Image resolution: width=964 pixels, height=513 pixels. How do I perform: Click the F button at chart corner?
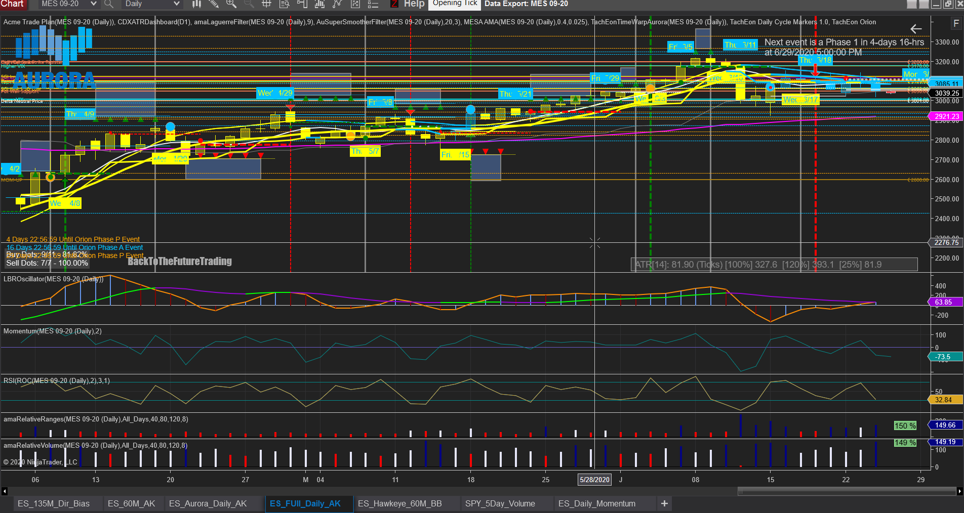pos(956,24)
